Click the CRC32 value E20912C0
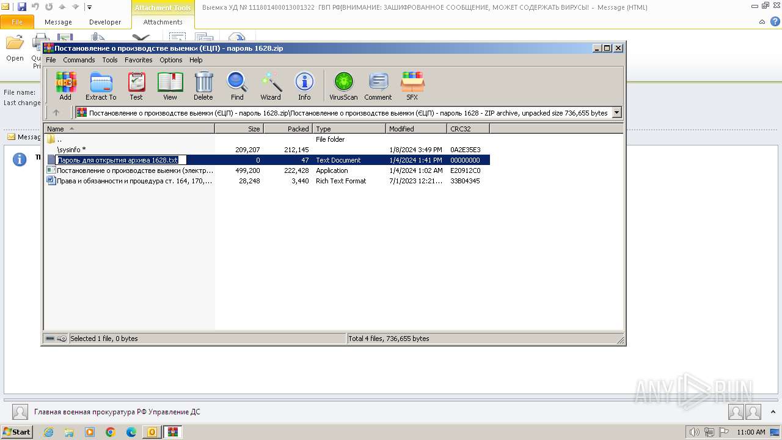782x440 pixels. tap(466, 170)
